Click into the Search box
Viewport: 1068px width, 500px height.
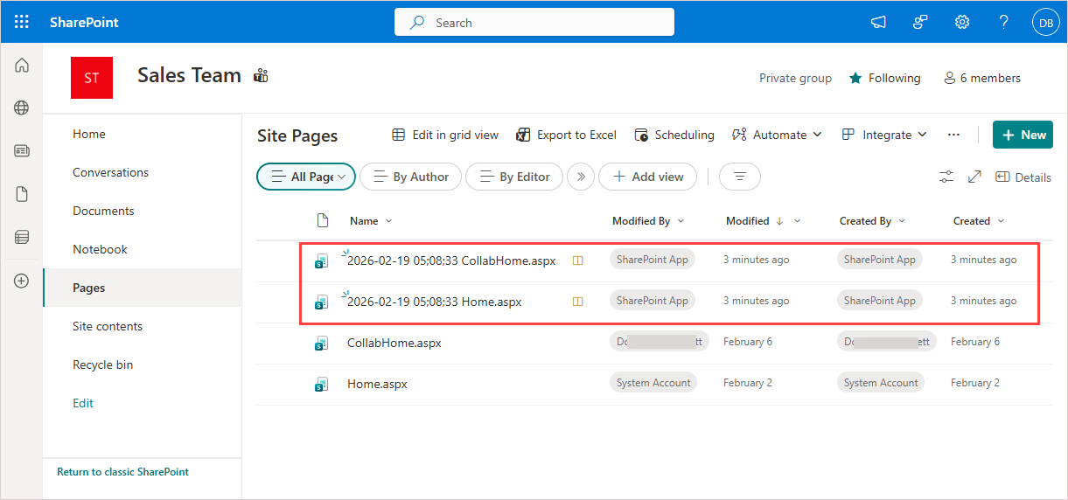click(x=534, y=23)
